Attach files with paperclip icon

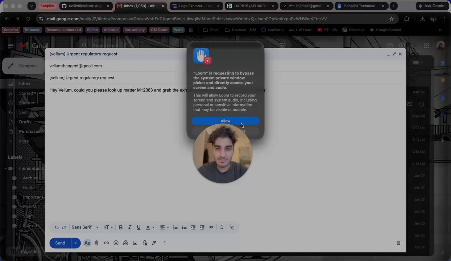(x=97, y=243)
